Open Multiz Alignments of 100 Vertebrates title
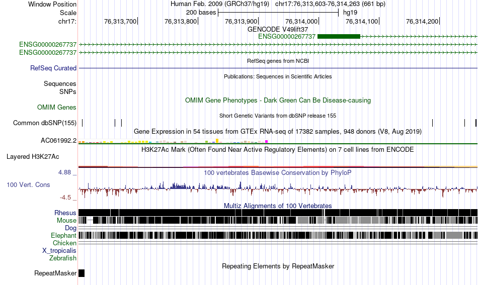Image resolution: width=478 pixels, height=285 pixels. 278,206
